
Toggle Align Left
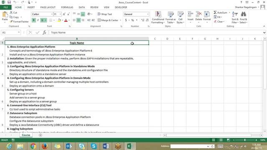coord(74,20)
